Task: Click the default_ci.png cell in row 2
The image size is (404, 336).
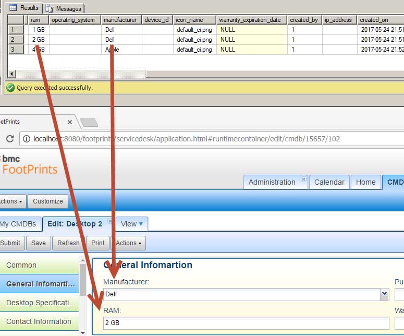Action: [x=194, y=40]
